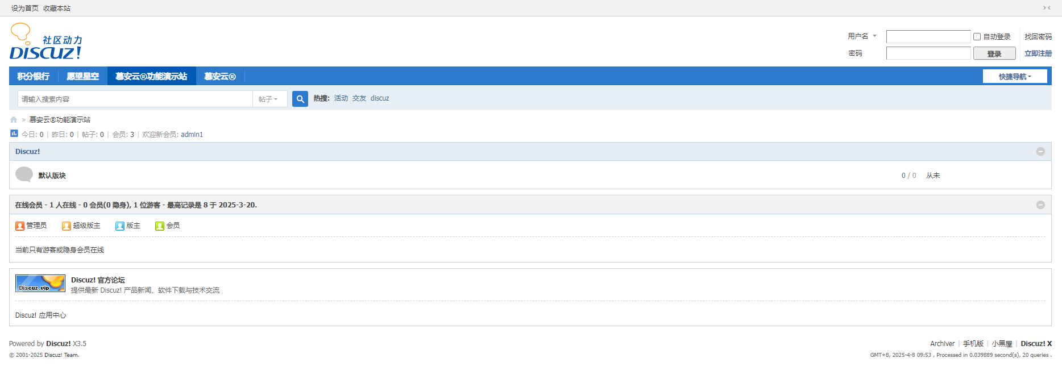
Task: Enable the 自动登录 checkbox
Action: pyautogui.click(x=977, y=36)
